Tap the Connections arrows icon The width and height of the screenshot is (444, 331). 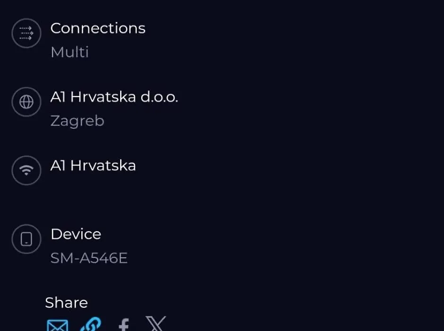tap(26, 33)
